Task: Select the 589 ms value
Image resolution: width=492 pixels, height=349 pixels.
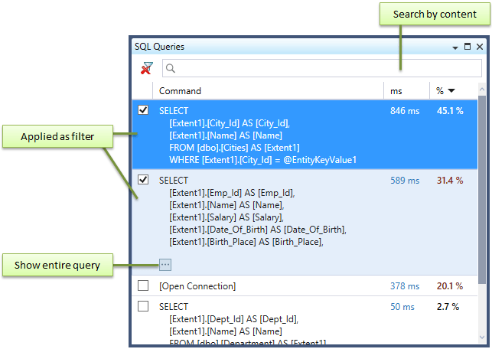Action: click(x=405, y=181)
